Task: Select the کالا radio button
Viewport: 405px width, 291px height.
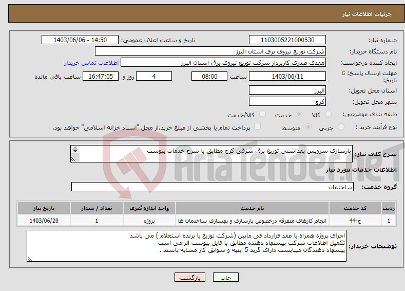Action: (328, 114)
